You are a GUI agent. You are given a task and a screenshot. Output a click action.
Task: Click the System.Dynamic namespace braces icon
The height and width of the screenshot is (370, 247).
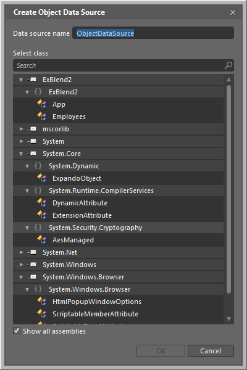(x=38, y=166)
